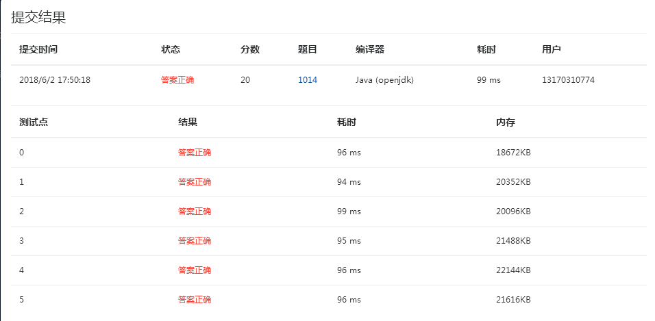
Task: Click the 答案正确 result for test point 0
Action: click(x=195, y=153)
